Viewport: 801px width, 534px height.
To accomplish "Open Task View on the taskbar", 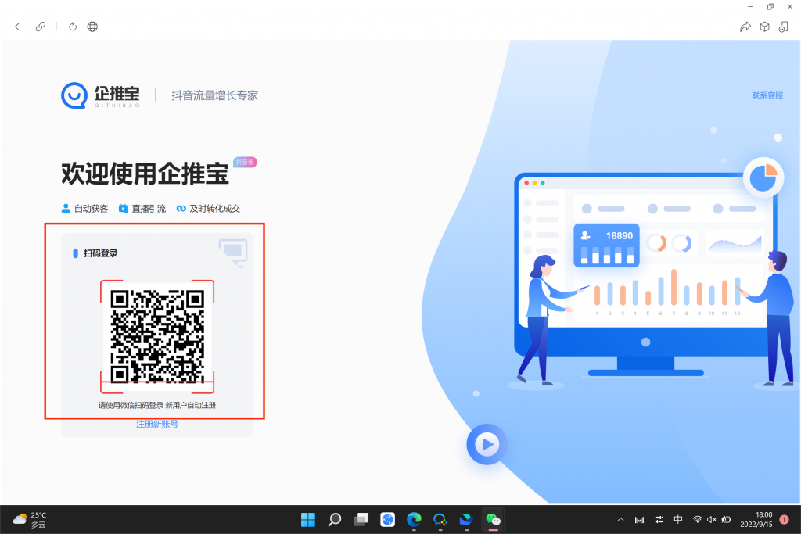I will click(x=361, y=520).
